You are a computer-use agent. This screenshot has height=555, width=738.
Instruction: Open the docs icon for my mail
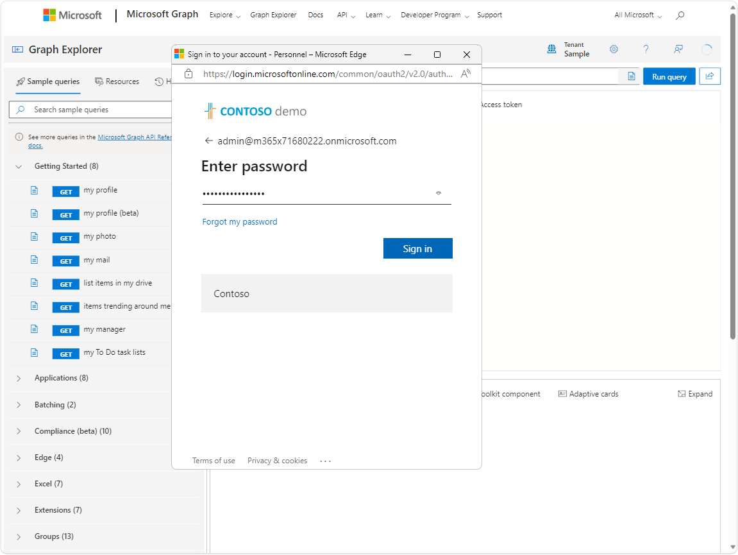(35, 260)
